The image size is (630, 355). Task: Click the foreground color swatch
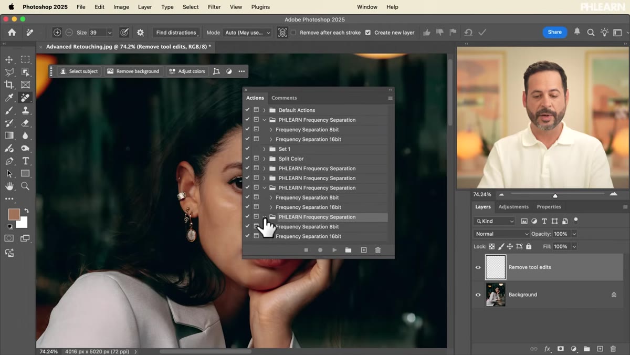tap(14, 214)
